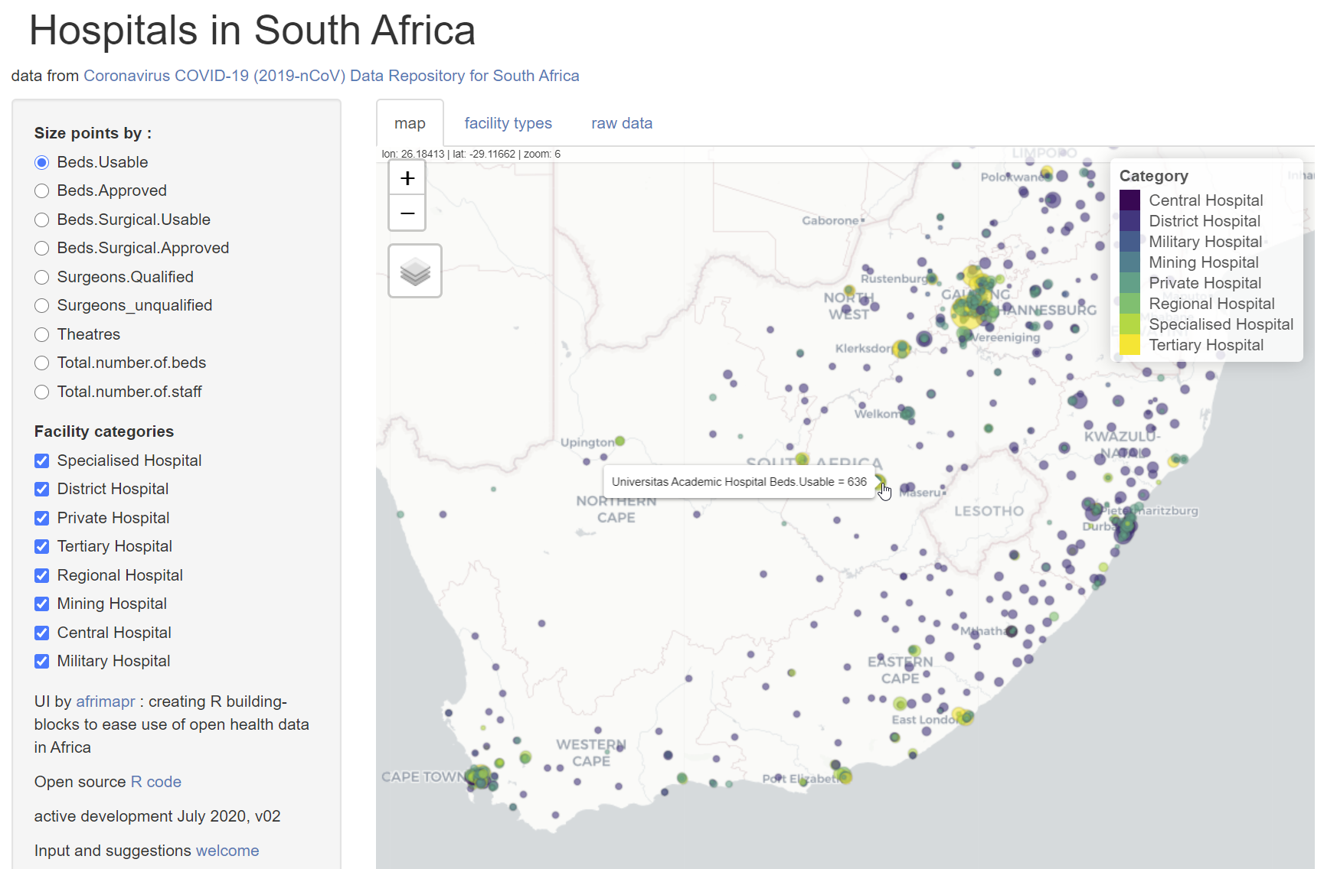The width and height of the screenshot is (1324, 869).
Task: Click Central Hospital legend color swatch
Action: 1129,200
